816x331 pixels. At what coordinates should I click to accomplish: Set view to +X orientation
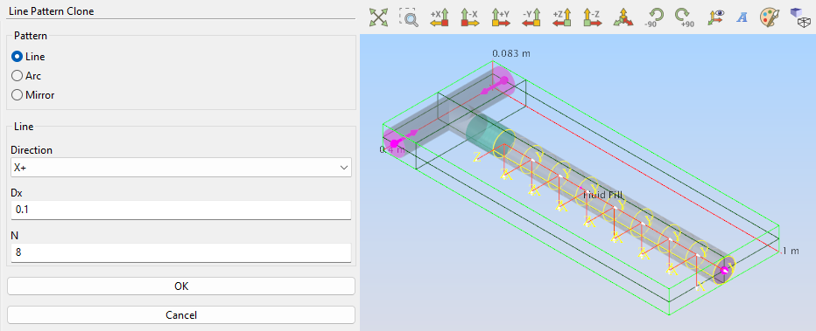pos(440,17)
